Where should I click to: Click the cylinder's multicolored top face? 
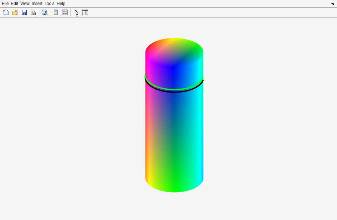coord(174,52)
